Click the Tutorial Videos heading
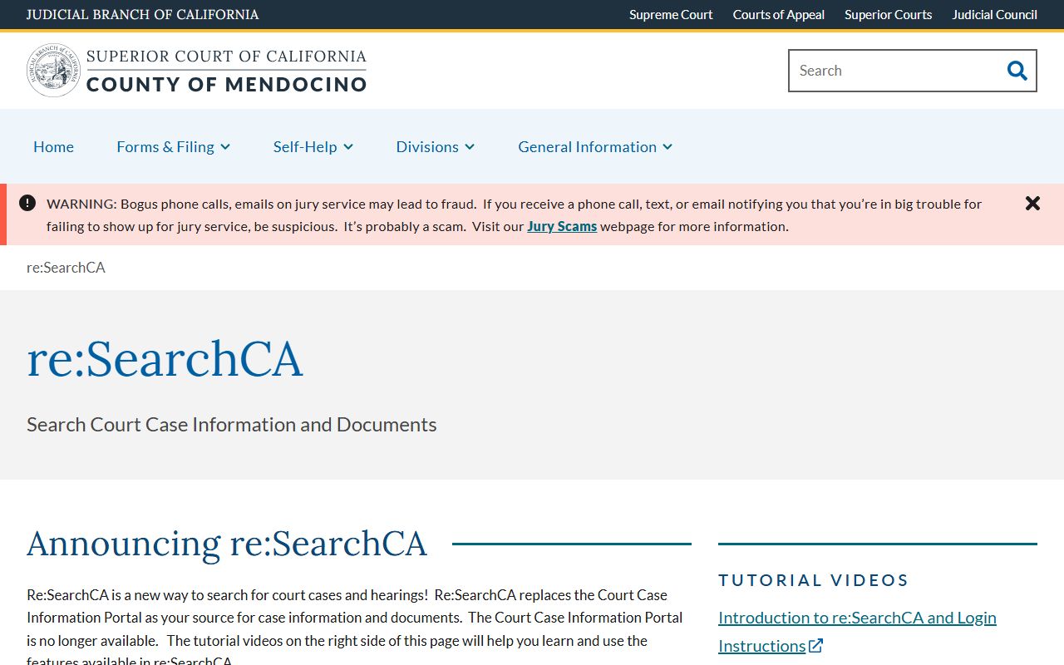 tap(813, 580)
